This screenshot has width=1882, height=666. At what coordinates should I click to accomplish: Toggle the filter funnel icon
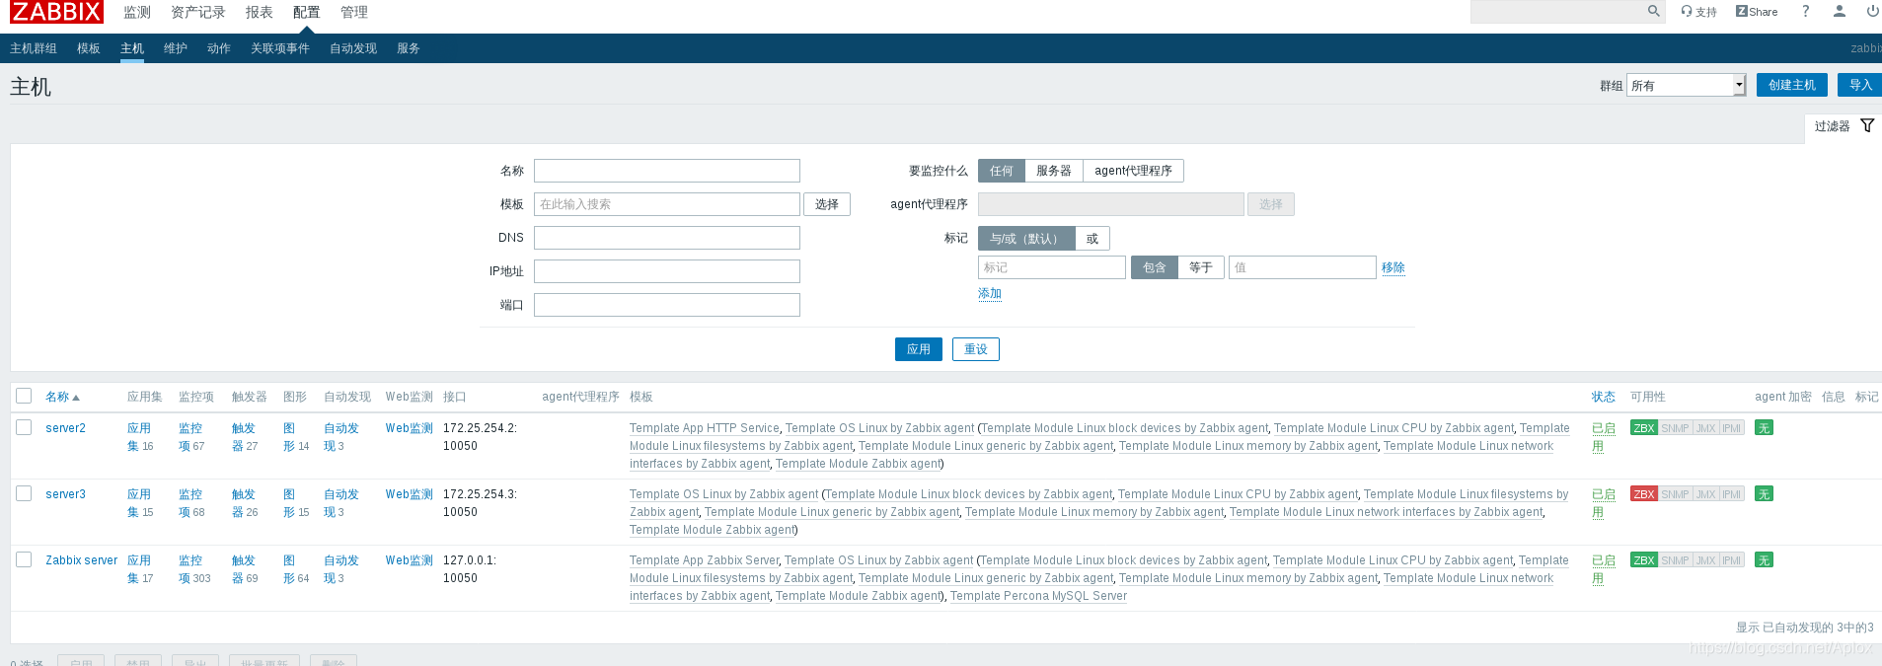tap(1867, 125)
